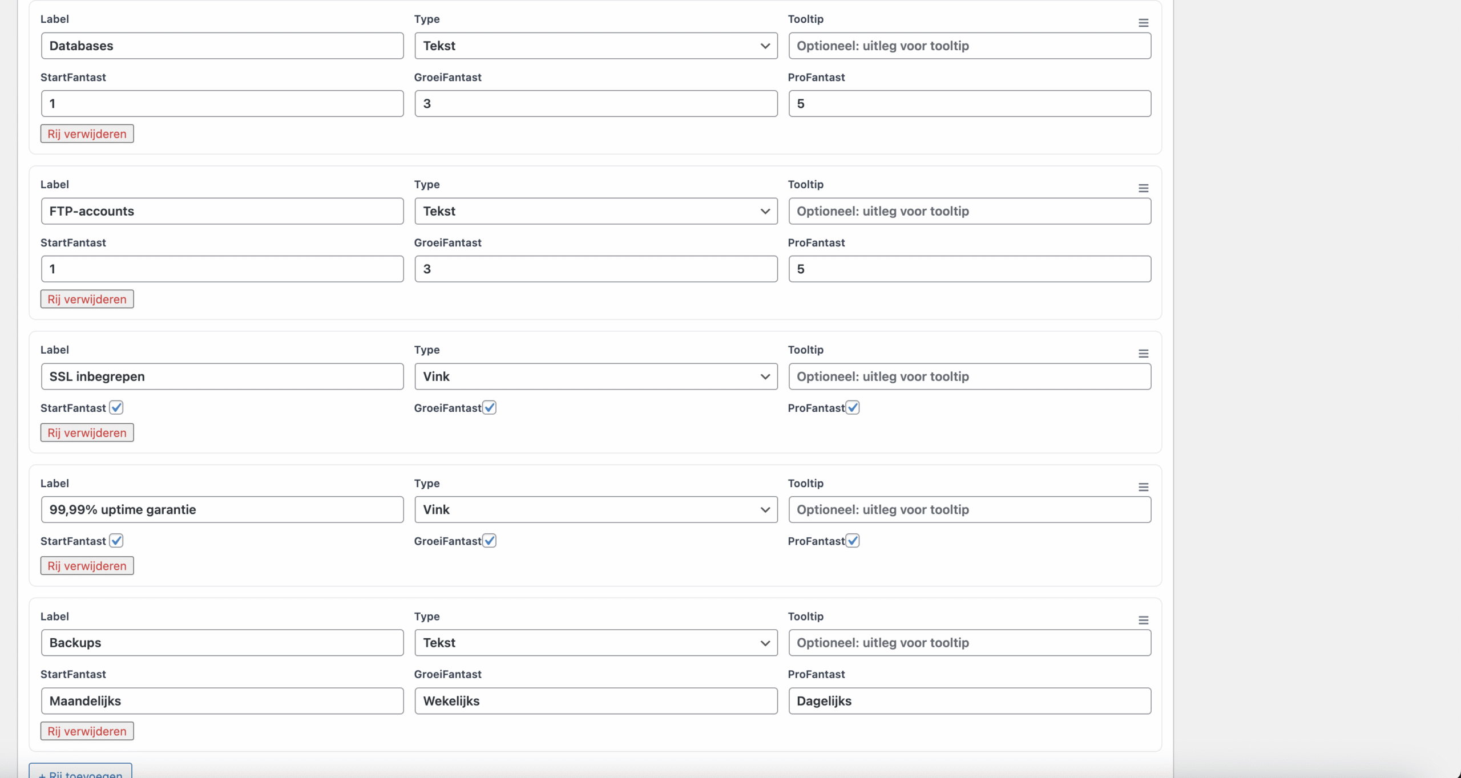This screenshot has width=1461, height=778.
Task: Delete the SSL inbegrepen row
Action: pos(87,433)
